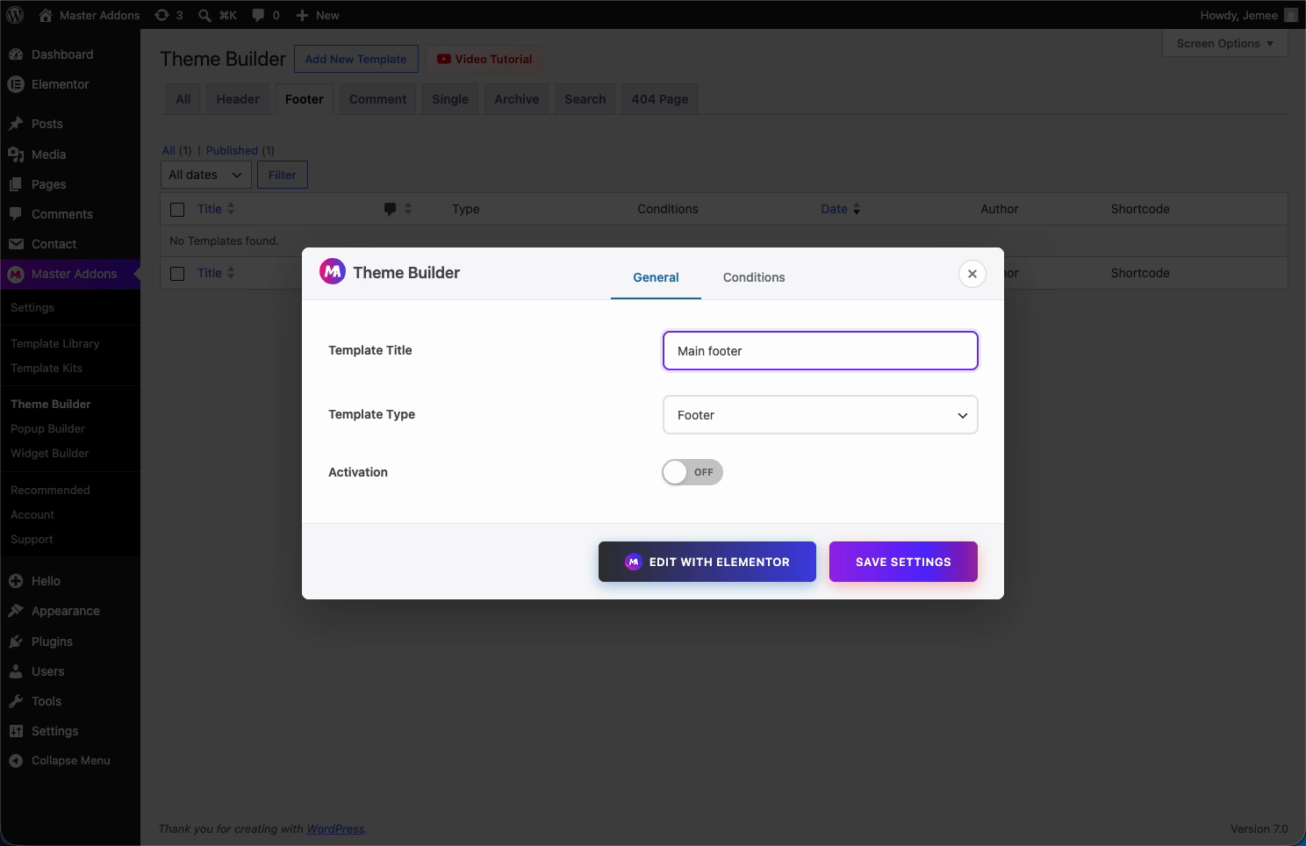Click the Filter button
The image size is (1306, 846).
(283, 175)
